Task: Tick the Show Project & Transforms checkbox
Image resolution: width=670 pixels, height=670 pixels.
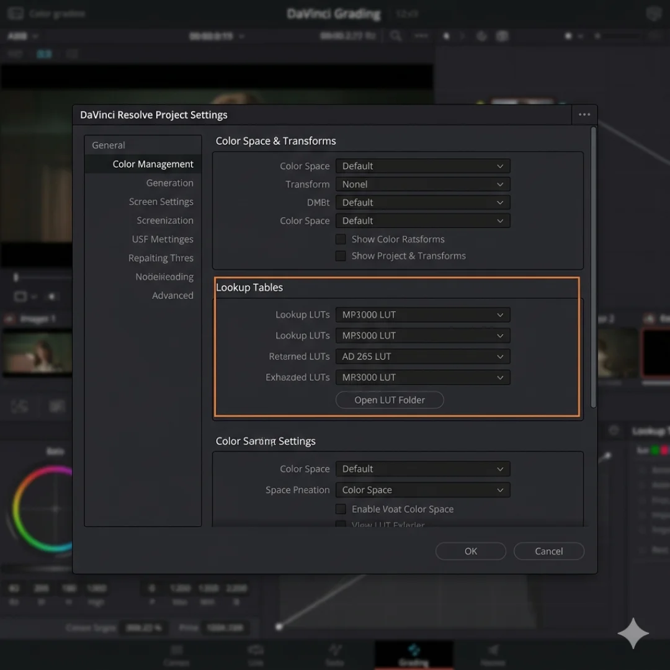Action: pyautogui.click(x=341, y=256)
